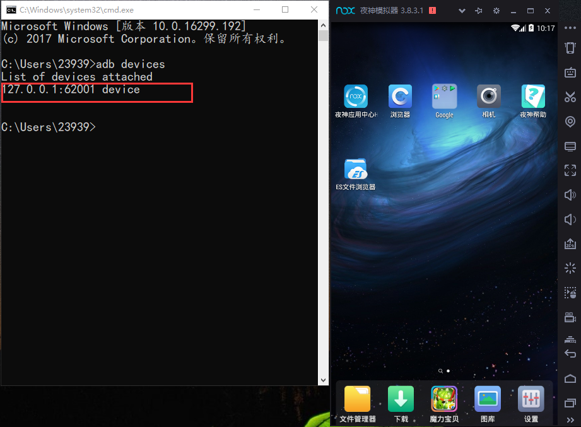The width and height of the screenshot is (581, 427).
Task: Toggle Nox fullscreen sidebar icon
Action: pos(570,170)
